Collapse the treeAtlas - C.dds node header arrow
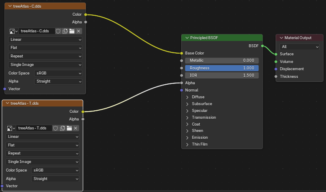Viewport: 326px width, 192px height. click(10, 6)
